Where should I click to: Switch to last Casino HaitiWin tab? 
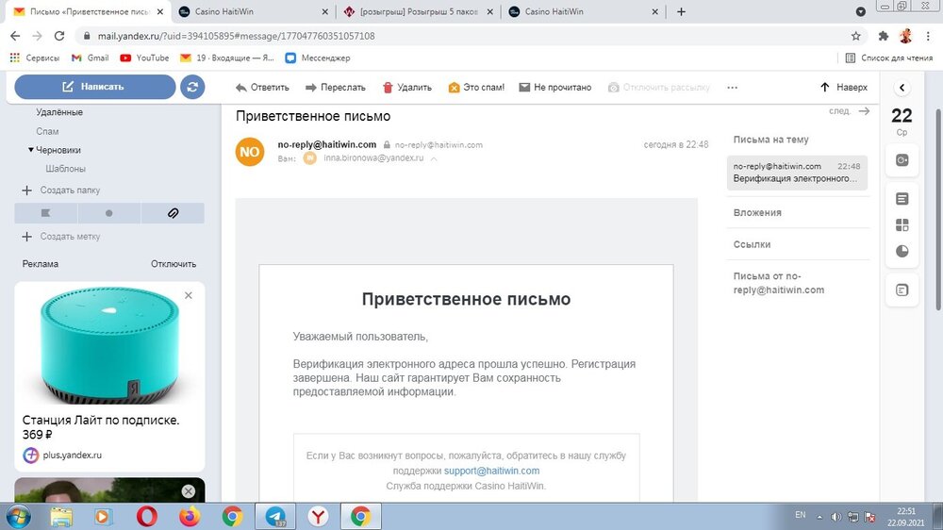583,11
